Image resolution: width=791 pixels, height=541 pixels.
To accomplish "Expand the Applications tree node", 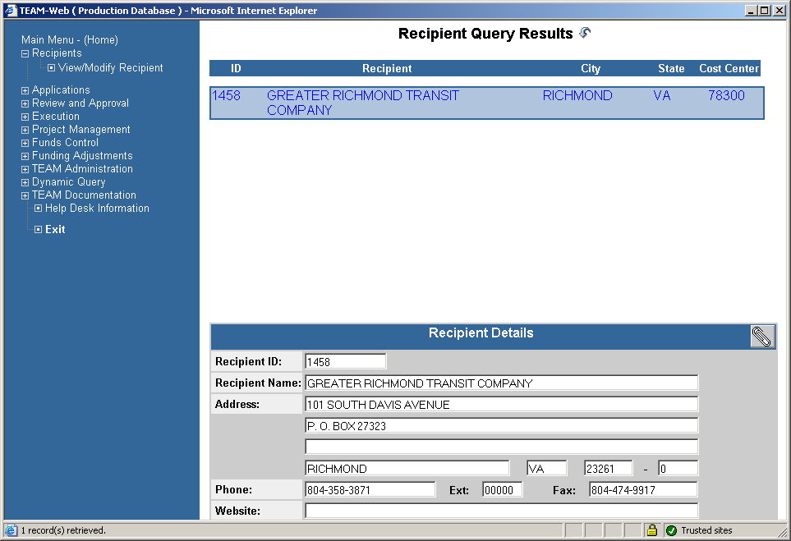I will 25,91.
